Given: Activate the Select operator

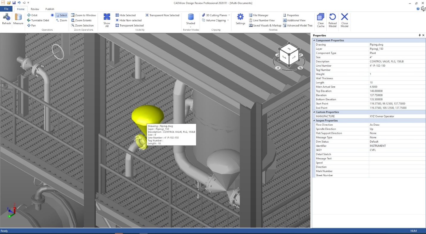Looking at the screenshot, I should 62,15.
